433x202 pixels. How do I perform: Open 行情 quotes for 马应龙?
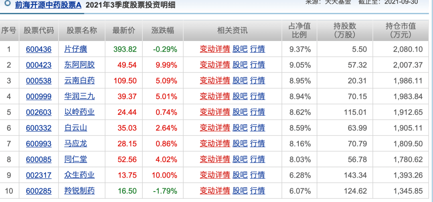click(257, 144)
